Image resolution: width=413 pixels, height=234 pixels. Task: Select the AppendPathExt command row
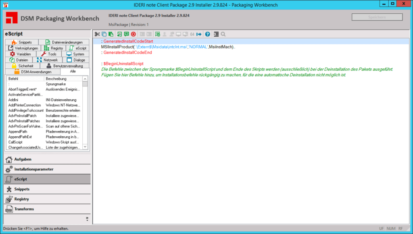pos(44,137)
